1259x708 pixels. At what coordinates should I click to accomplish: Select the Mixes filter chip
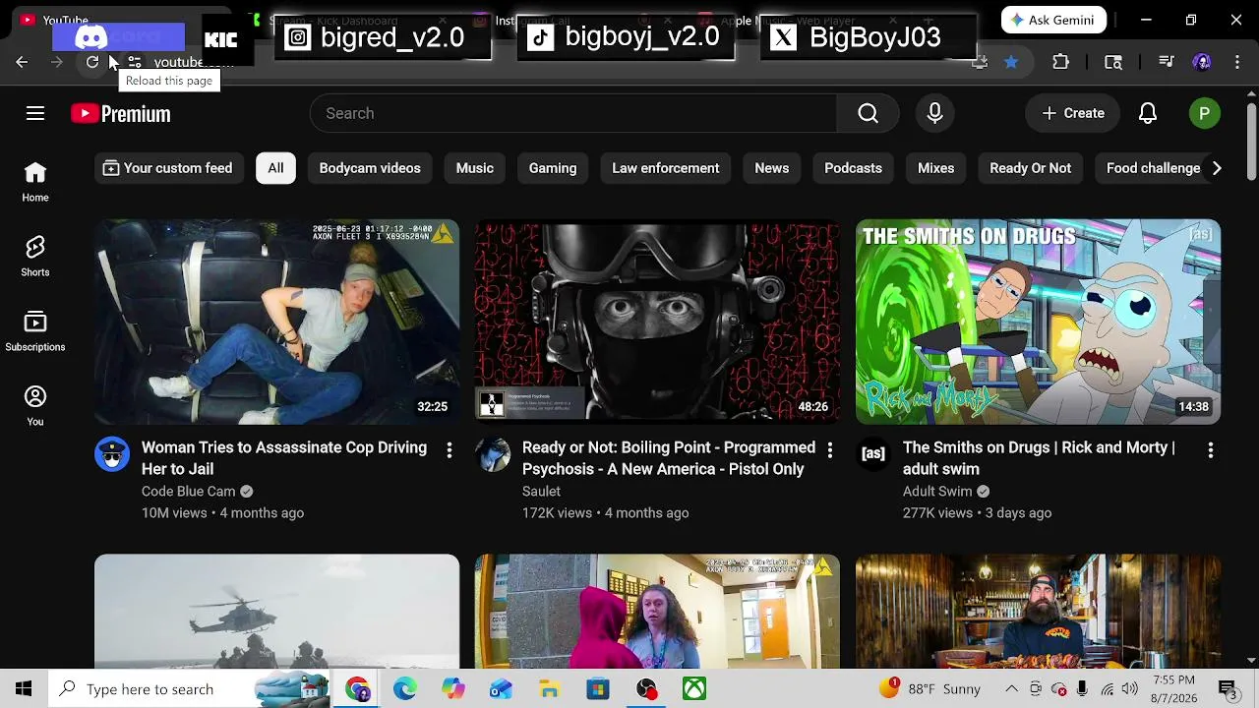pyautogui.click(x=936, y=168)
